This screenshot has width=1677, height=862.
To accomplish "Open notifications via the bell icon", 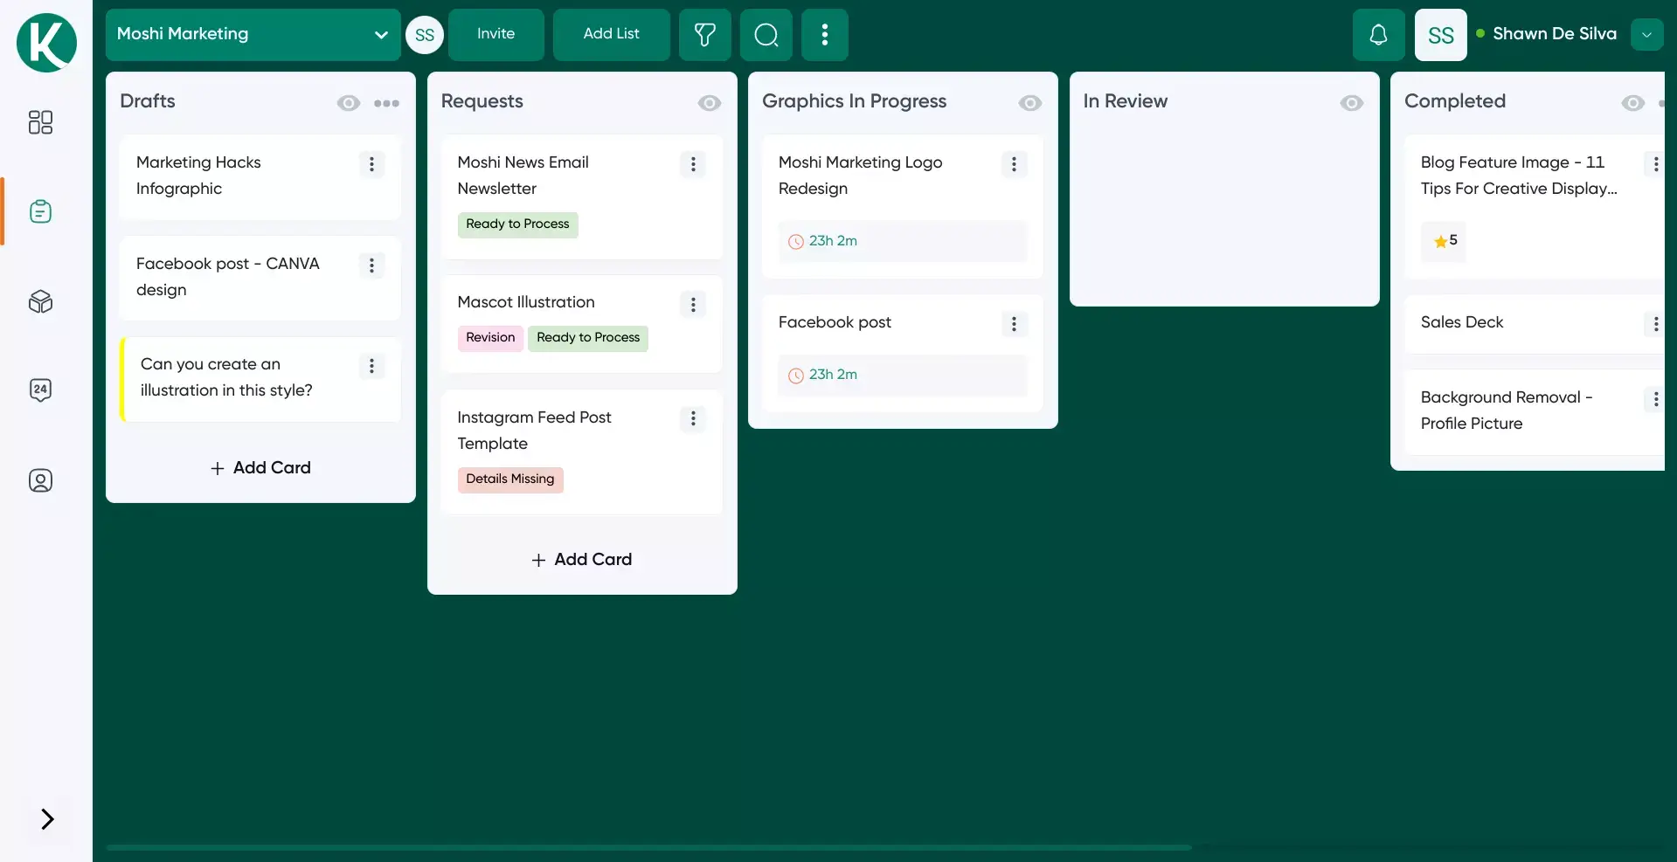I will 1378,35.
